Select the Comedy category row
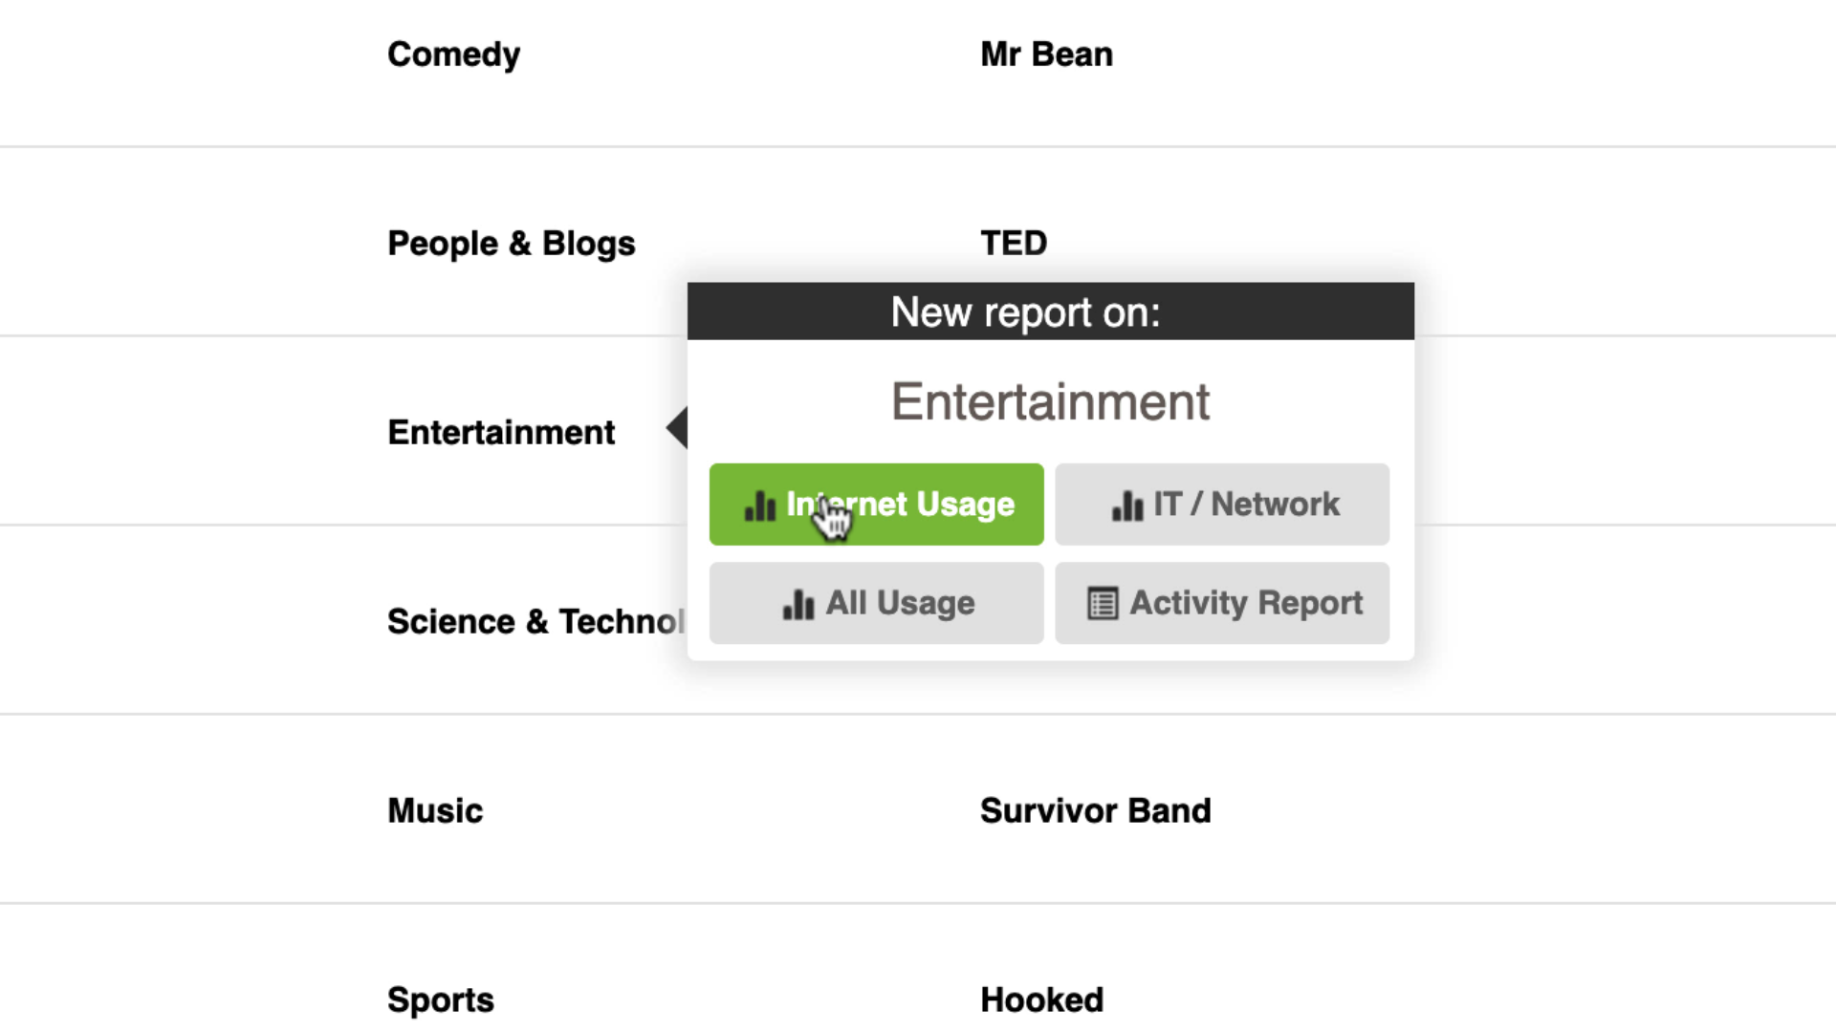This screenshot has height=1032, width=1836. click(453, 54)
